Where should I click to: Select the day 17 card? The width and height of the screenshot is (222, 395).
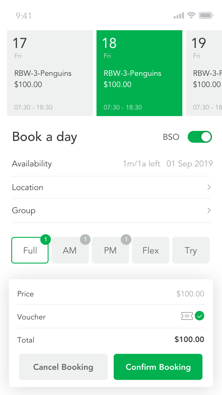point(50,73)
